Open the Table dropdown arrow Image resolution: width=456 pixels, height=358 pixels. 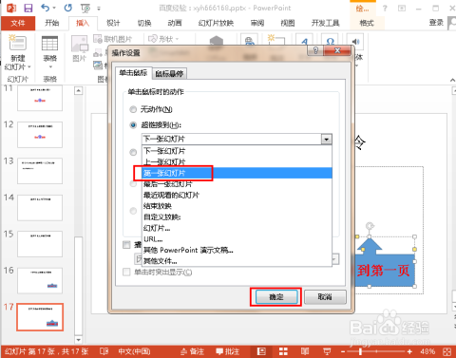pos(50,67)
